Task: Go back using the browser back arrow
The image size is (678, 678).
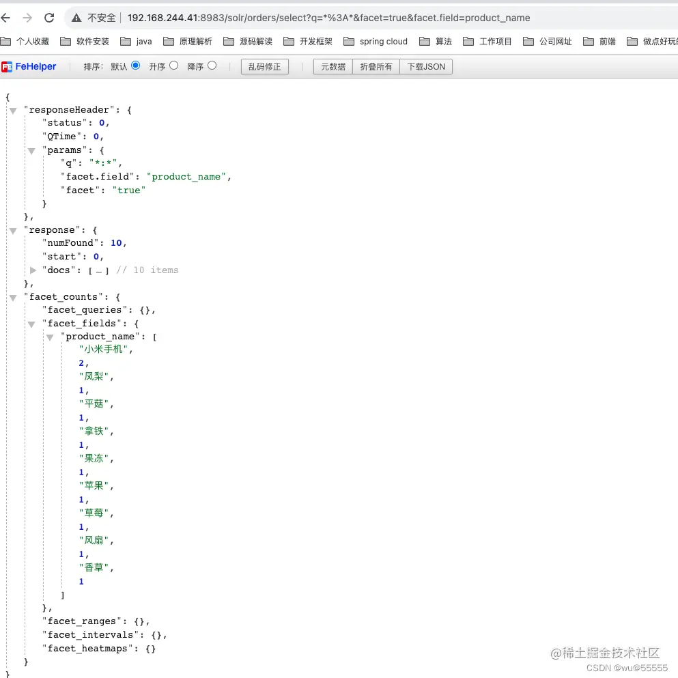Action: (5, 18)
